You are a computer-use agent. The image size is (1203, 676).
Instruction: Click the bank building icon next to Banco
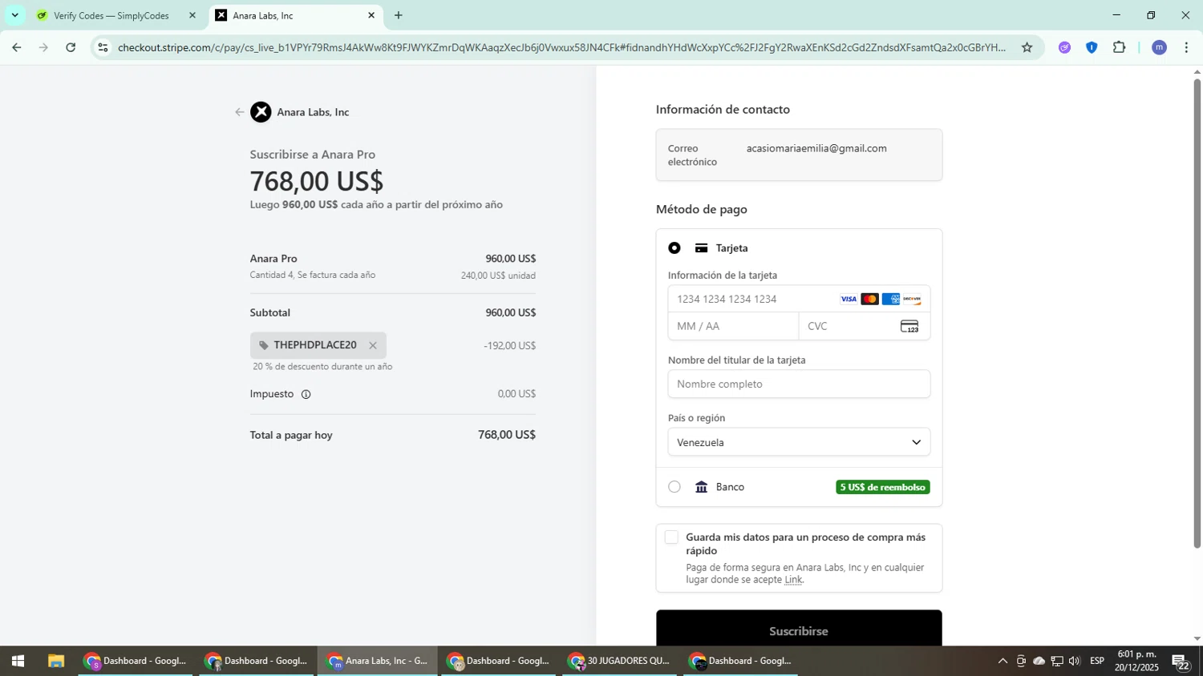coord(702,487)
